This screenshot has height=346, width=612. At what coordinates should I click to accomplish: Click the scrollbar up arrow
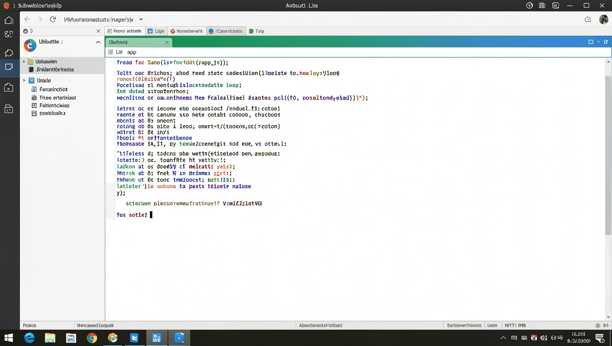point(608,61)
